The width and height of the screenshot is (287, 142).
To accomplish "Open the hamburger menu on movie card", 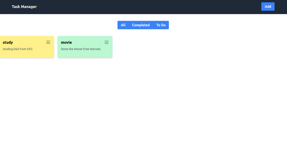I will 106,42.
